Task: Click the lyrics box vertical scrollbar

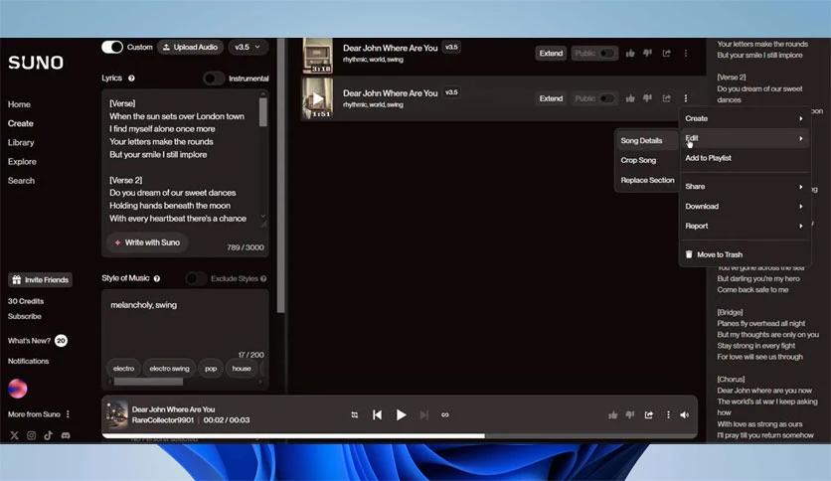Action: tap(262, 112)
